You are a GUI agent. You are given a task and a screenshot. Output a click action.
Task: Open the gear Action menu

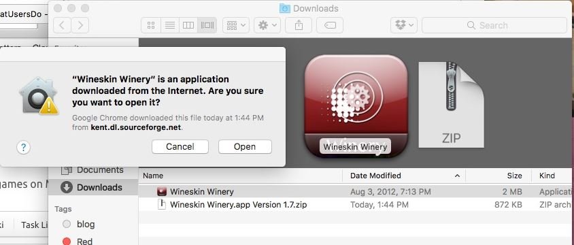point(267,25)
